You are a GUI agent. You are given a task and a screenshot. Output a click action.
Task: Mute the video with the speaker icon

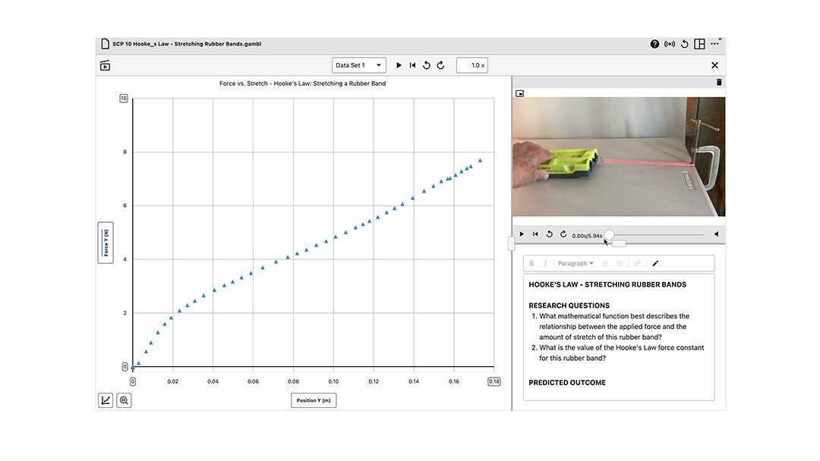pos(716,234)
